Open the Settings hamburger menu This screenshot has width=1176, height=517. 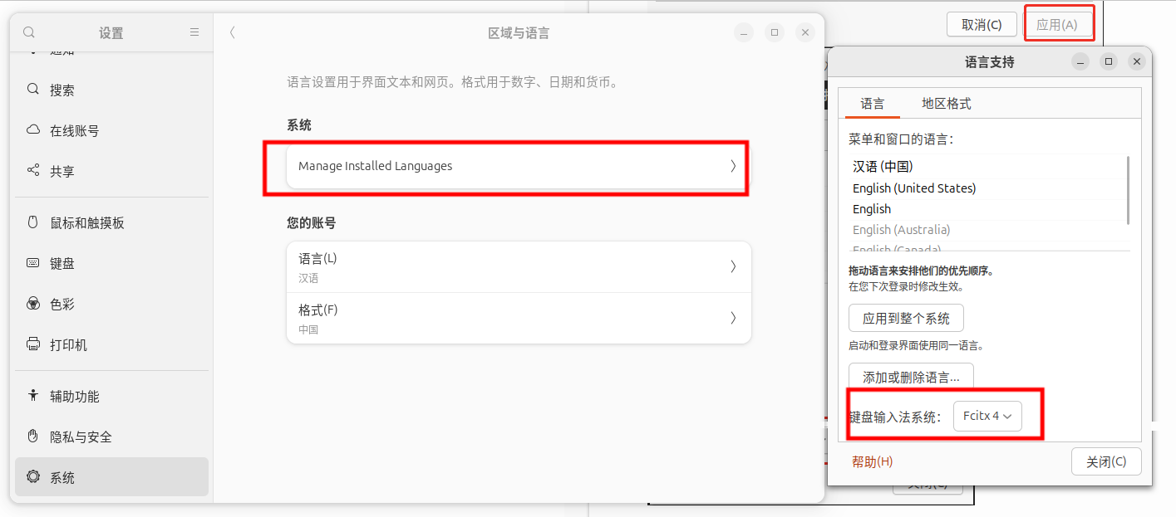(x=194, y=32)
